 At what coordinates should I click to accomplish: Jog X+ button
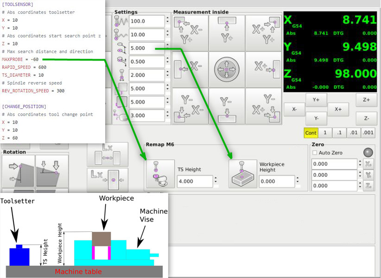click(x=338, y=109)
